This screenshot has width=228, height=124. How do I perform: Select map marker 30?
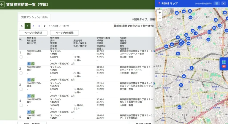tap(166, 46)
